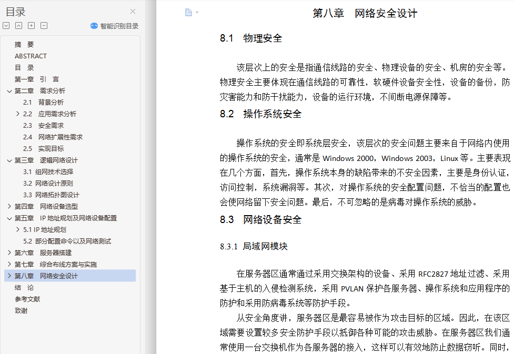This screenshot has height=354, width=514.
Task: Jump to ABSTRACT section
Action: [x=31, y=56]
